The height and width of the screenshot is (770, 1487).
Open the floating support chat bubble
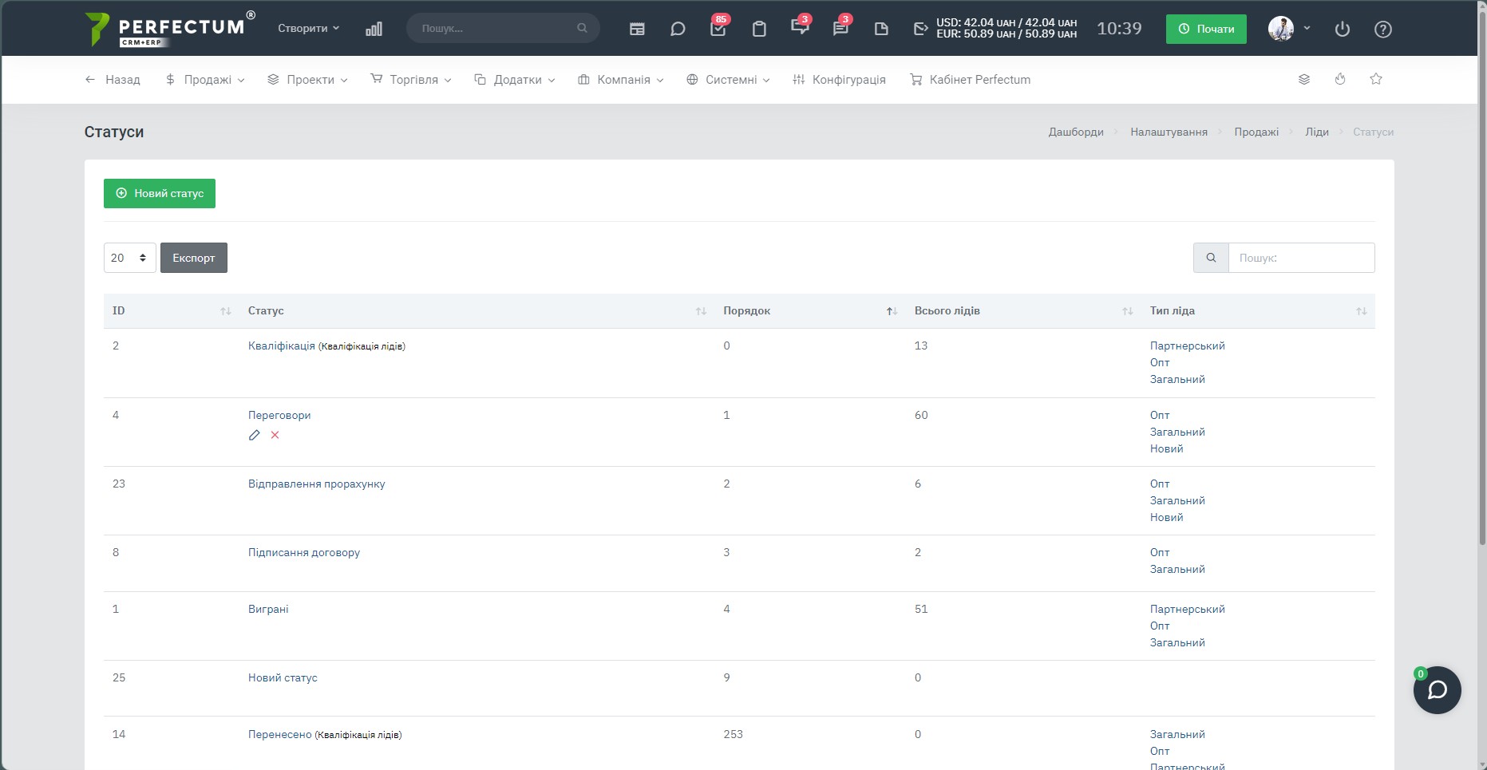pos(1437,689)
